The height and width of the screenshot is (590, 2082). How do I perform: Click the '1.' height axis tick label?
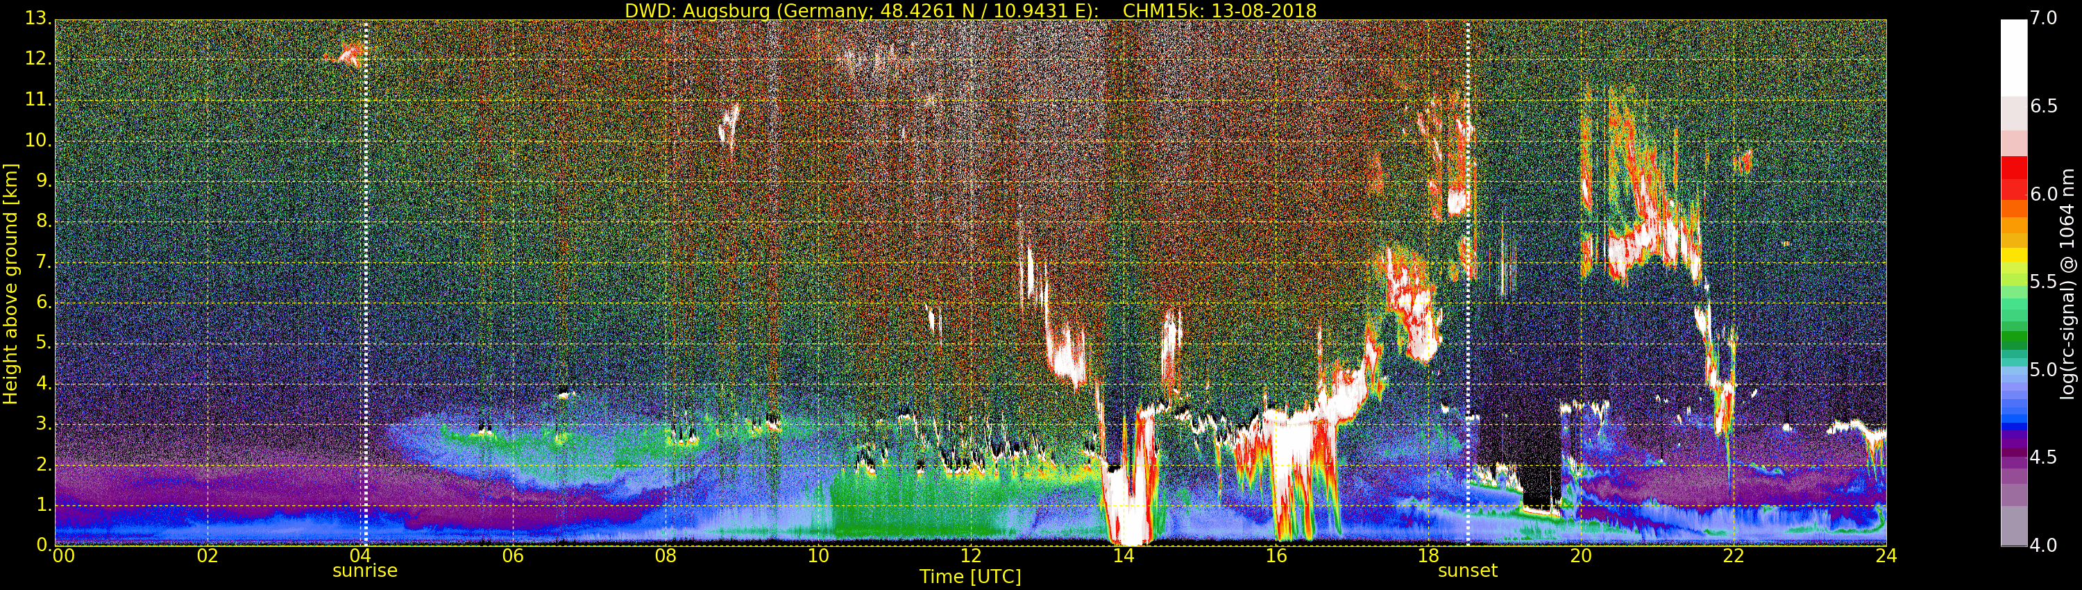pyautogui.click(x=43, y=505)
